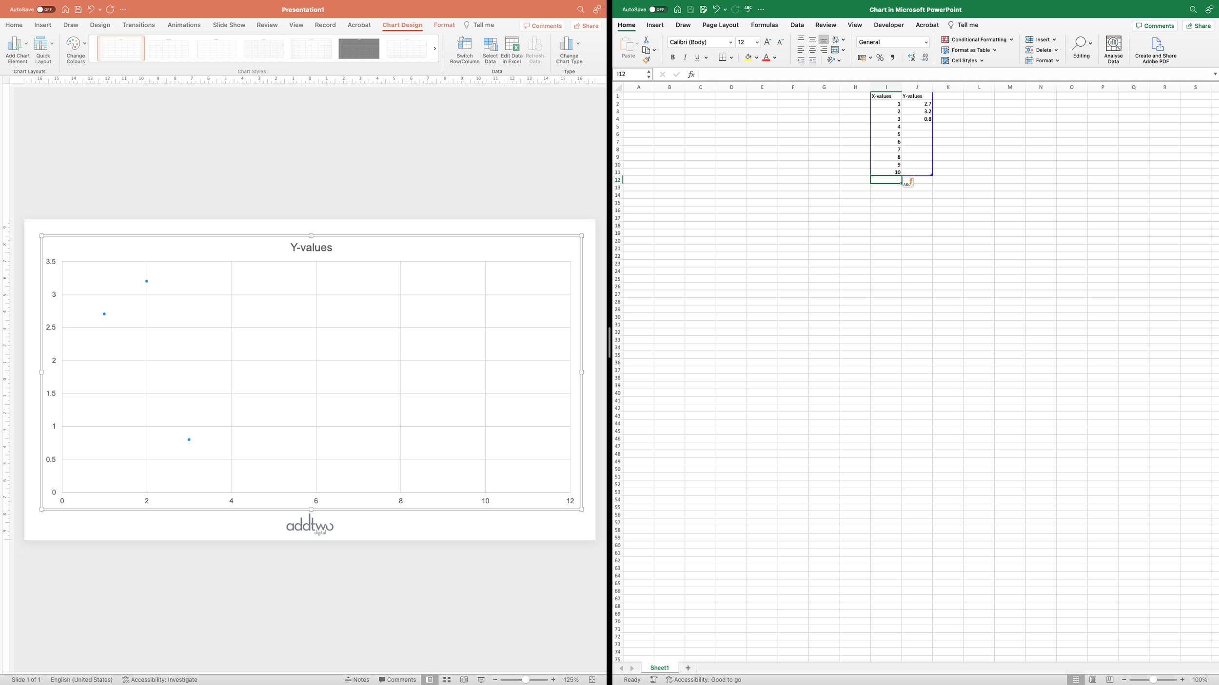Image resolution: width=1219 pixels, height=685 pixels.
Task: Click Create and Share Adobe PDF
Action: [x=1155, y=49]
